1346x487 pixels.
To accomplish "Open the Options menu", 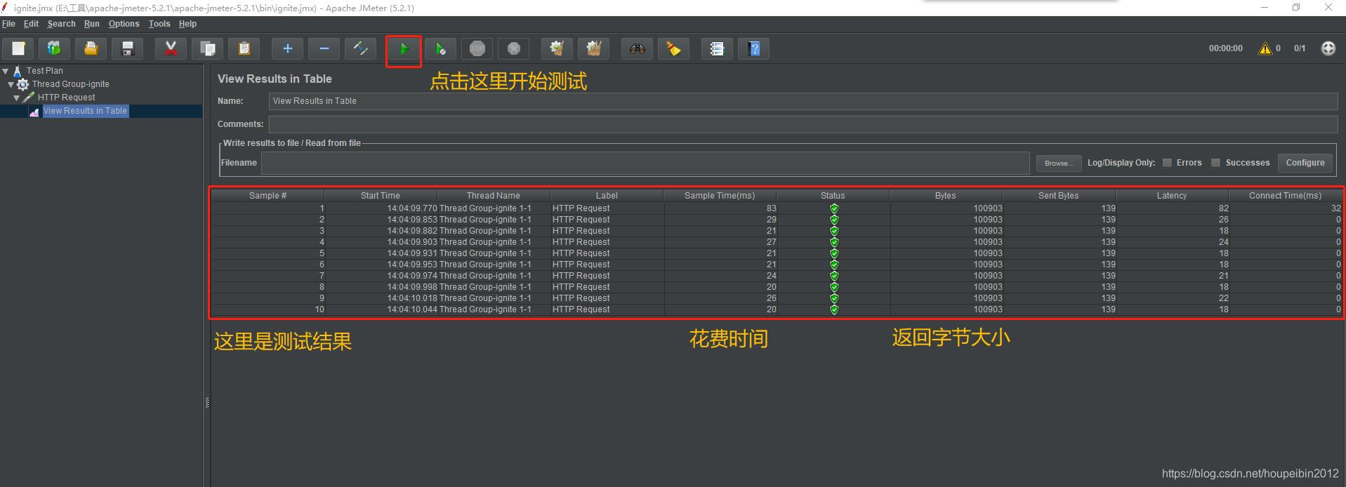I will (124, 24).
